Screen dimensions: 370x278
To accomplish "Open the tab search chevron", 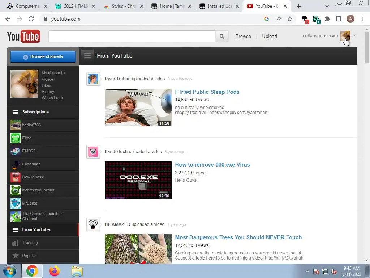I will tap(327, 6).
